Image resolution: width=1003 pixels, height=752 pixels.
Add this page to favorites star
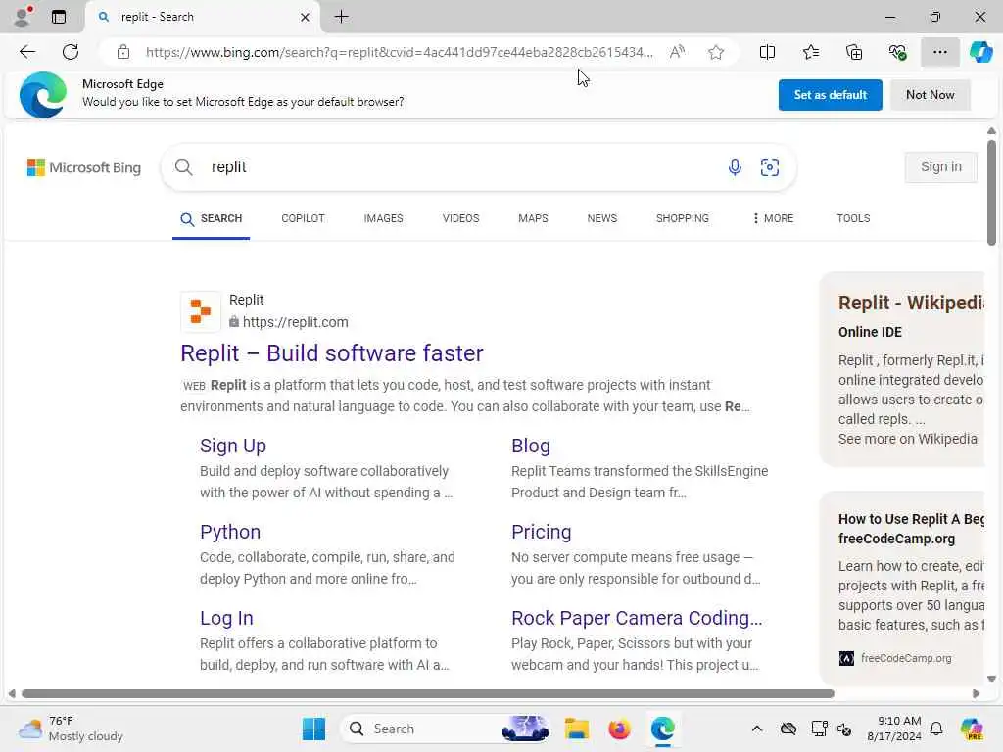coord(716,52)
